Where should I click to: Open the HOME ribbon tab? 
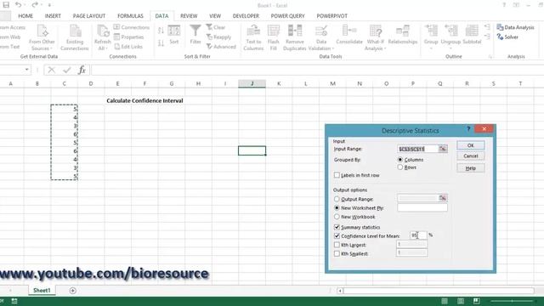point(25,16)
